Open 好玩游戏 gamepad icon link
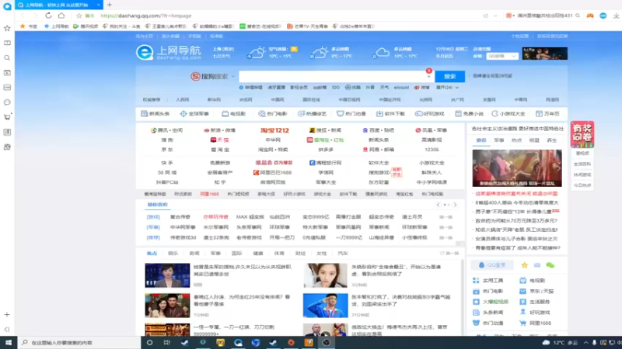 (418, 113)
